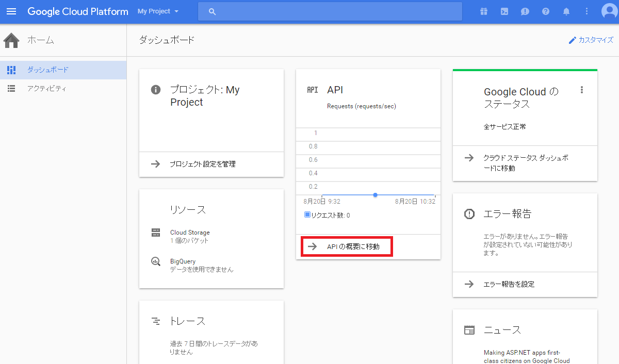Click the 1 個のバケット bucket count

click(189, 241)
